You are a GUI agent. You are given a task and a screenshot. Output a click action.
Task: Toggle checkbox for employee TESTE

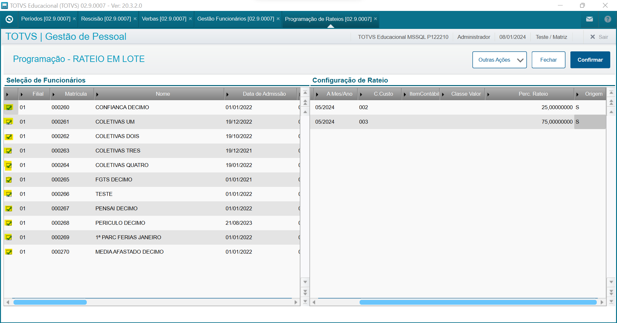point(9,194)
